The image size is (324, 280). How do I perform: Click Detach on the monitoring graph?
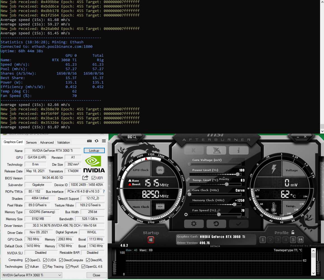[215, 246]
